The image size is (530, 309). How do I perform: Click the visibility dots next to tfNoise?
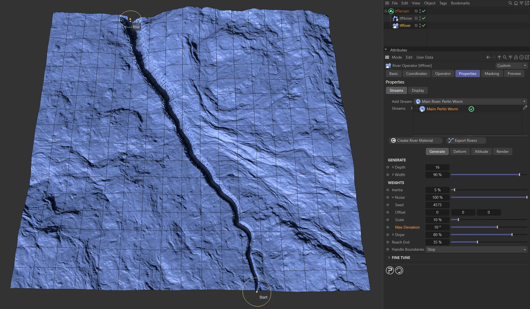[x=420, y=18]
